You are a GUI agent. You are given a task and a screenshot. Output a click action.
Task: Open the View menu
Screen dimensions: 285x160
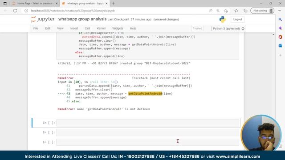[x=60, y=28]
